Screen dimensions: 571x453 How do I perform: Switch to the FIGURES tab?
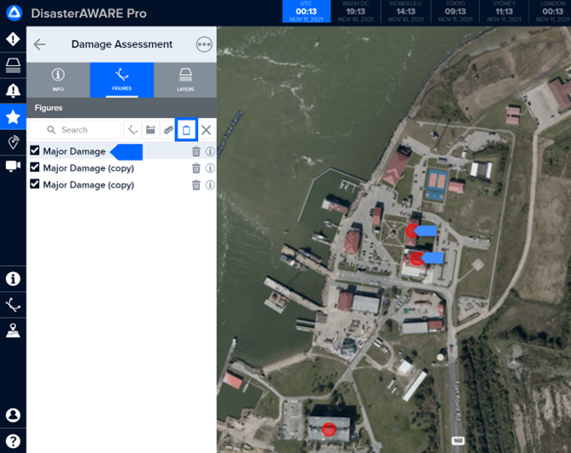point(122,80)
